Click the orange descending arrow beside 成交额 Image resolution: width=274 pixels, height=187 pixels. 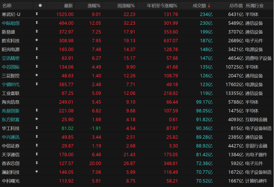[x=209, y=6]
